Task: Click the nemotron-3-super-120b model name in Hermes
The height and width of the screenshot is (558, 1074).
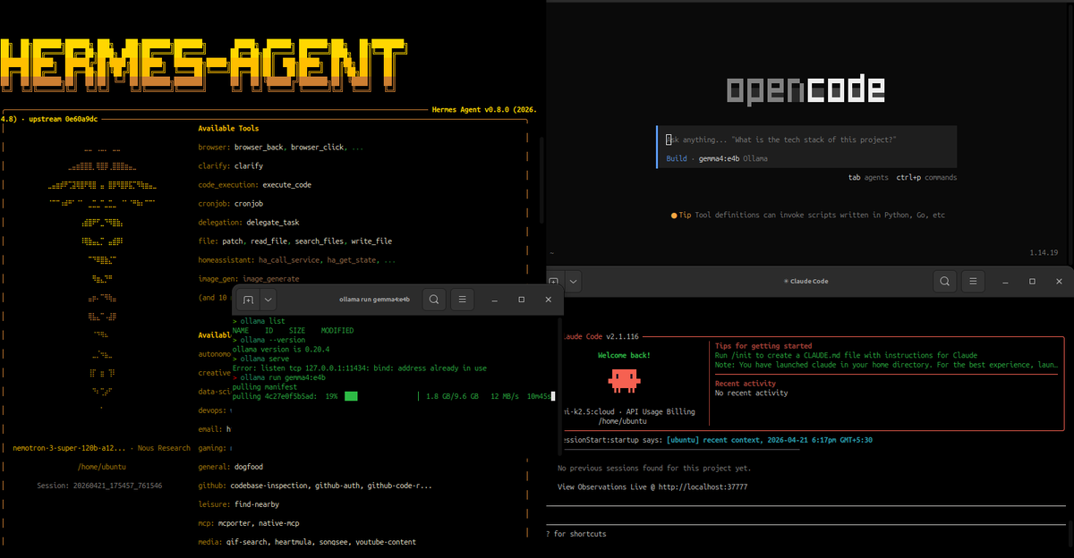Action: coord(70,447)
